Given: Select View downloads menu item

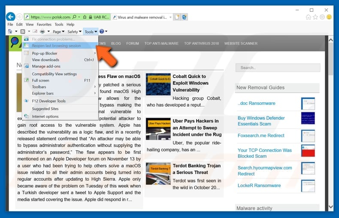Looking at the screenshot, I should (60, 60).
